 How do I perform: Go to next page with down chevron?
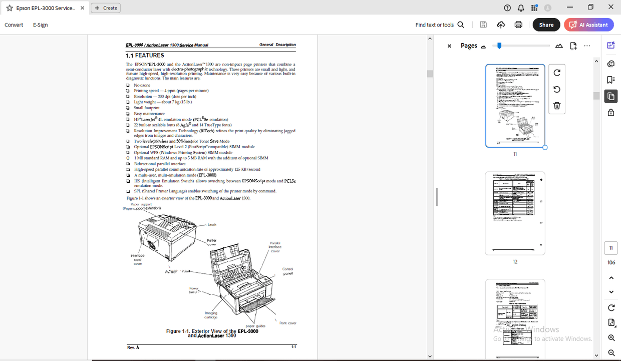point(611,292)
